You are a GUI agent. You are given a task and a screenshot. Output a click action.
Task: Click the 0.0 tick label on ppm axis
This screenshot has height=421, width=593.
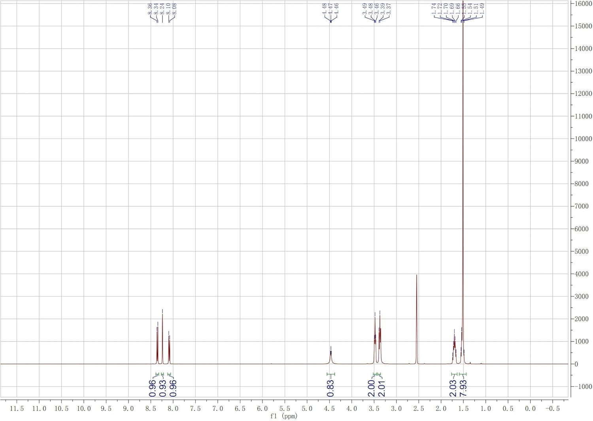coord(530,409)
